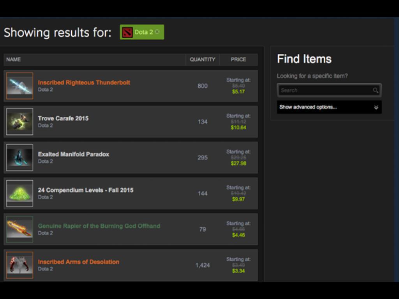Click the red Dota 2 logo icon
The height and width of the screenshot is (299, 399).
(127, 32)
